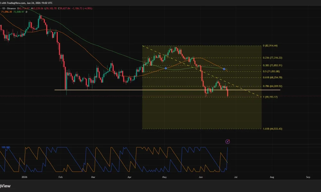This screenshot has height=192, width=321.
Task: Click the Apr label on the time axis
Action: click(129, 177)
